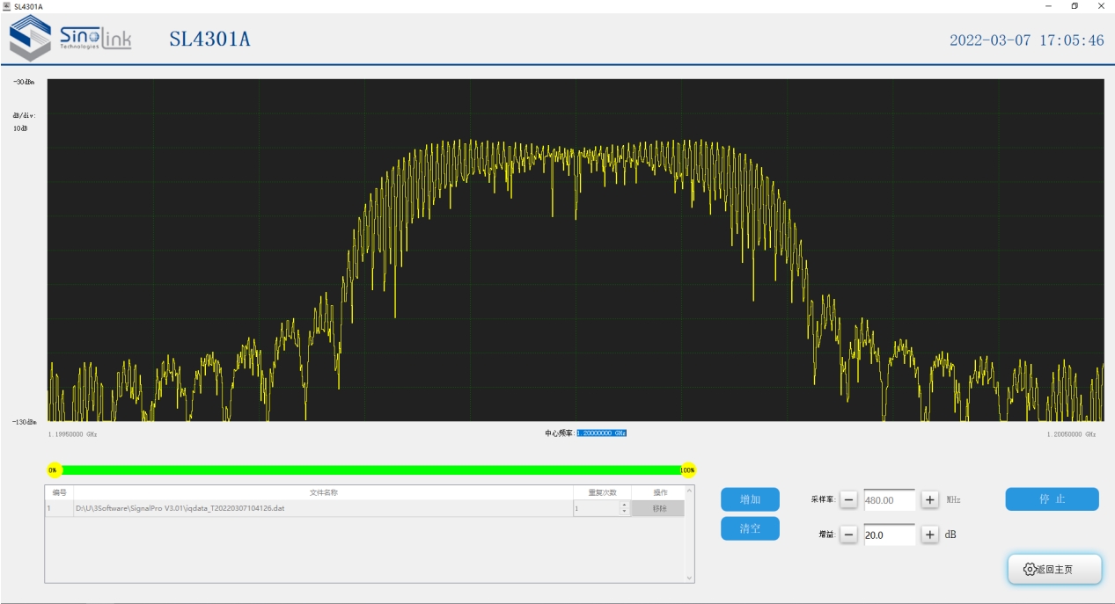Viewport: 1115px width, 604px height.
Task: Click the gain field showing 20.0
Action: click(x=889, y=535)
